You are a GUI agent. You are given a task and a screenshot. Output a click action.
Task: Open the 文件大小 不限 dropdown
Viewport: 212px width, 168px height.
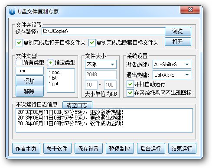101,65
